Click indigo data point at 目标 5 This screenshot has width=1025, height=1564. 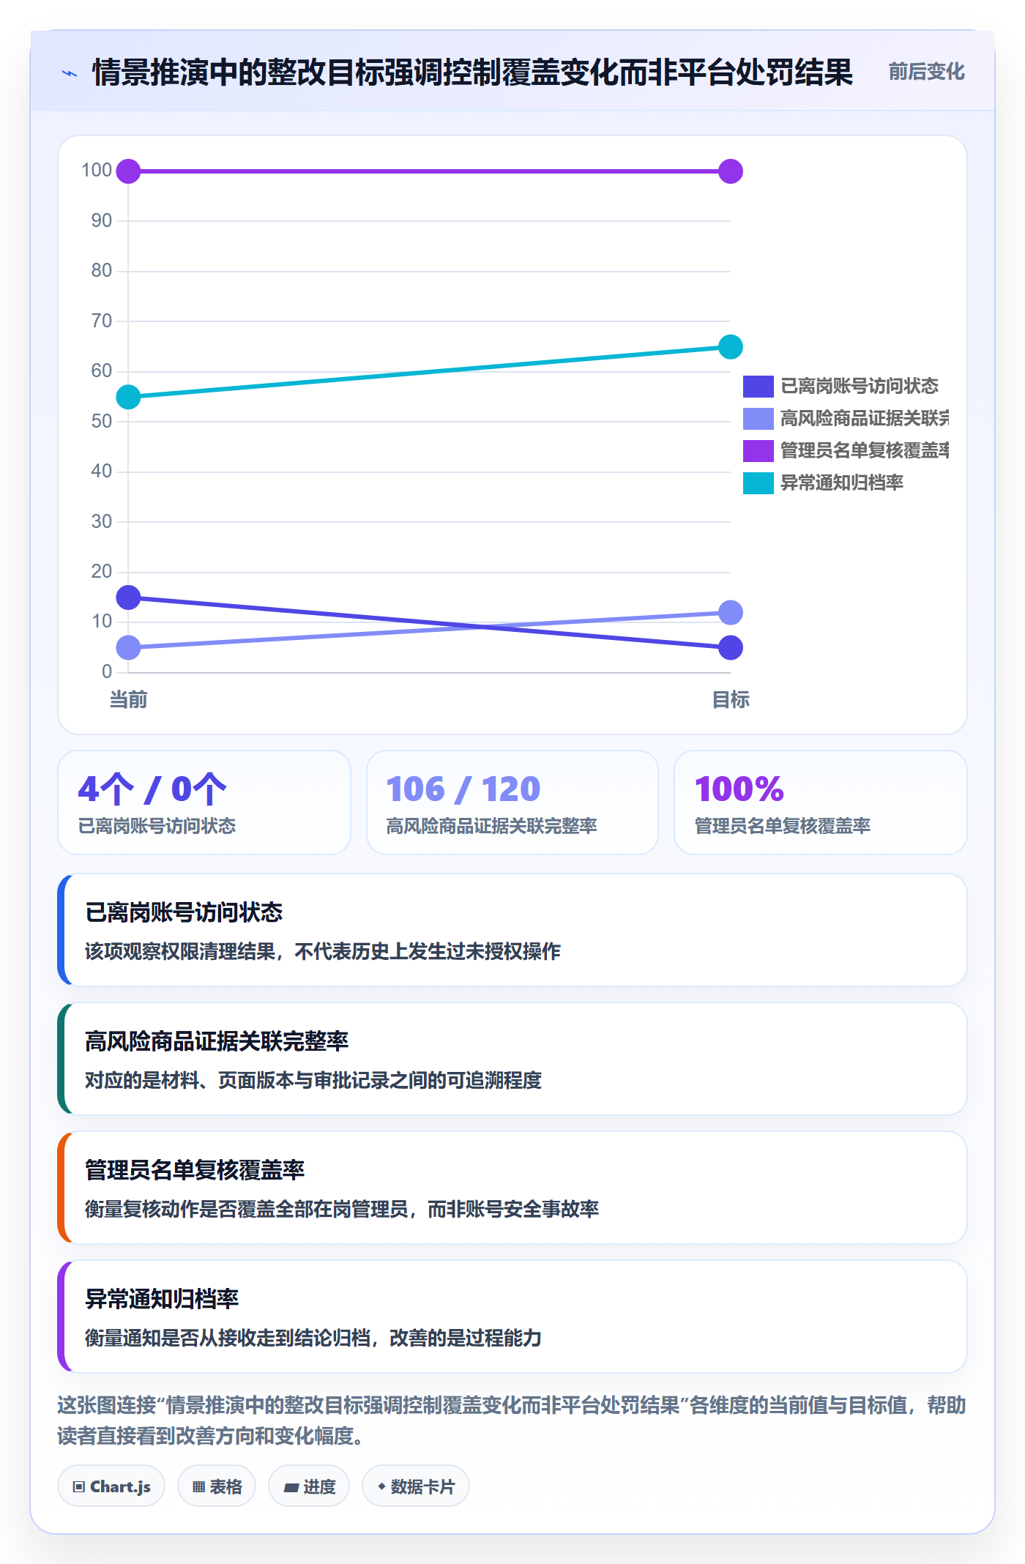pyautogui.click(x=731, y=647)
